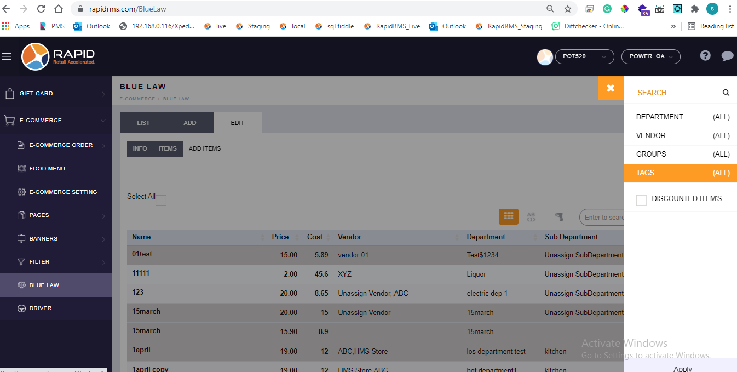737x372 pixels.
Task: Click the ADD ITEMS sub-tab
Action: click(x=205, y=148)
